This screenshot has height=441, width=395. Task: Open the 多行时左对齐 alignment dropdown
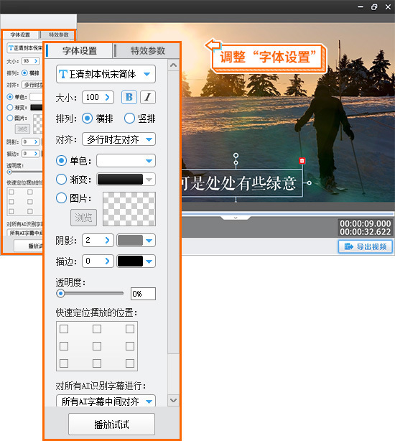118,139
